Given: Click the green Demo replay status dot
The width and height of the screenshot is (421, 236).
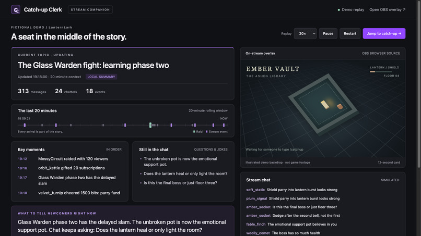Looking at the screenshot, I should coord(339,10).
